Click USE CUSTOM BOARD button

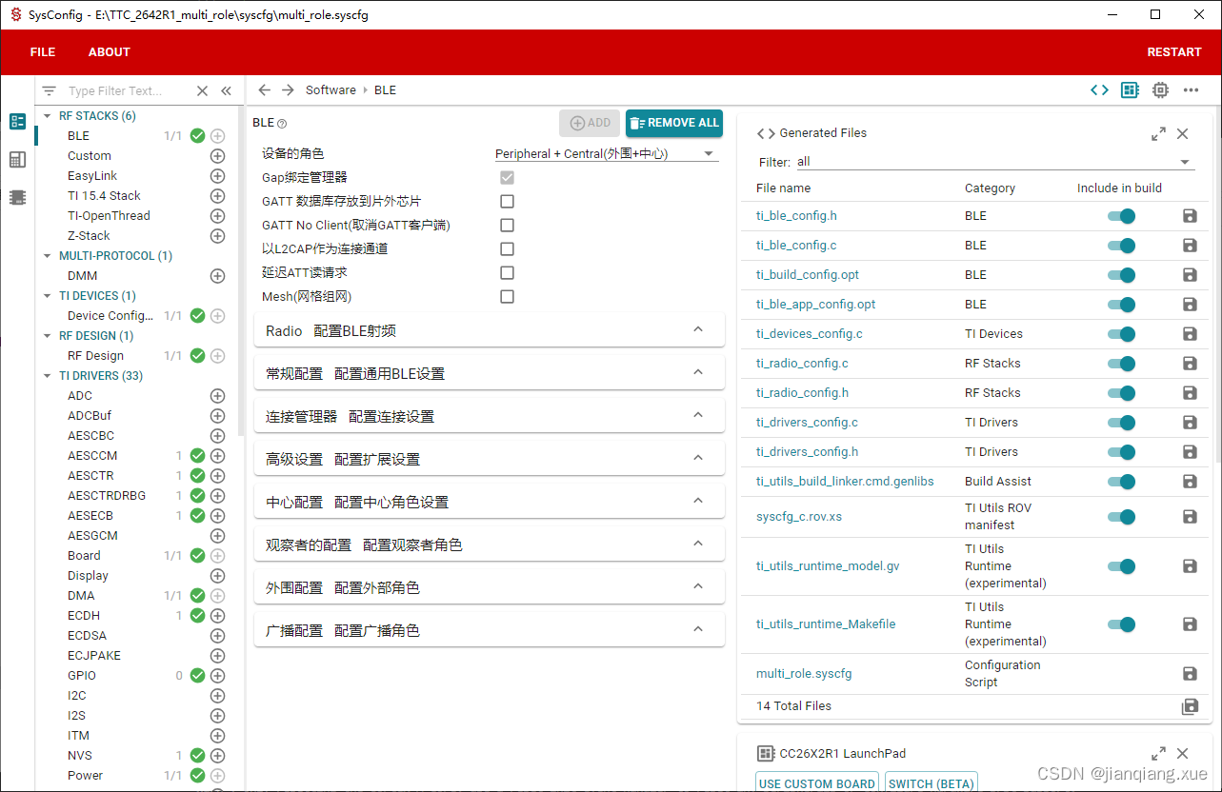pos(817,783)
